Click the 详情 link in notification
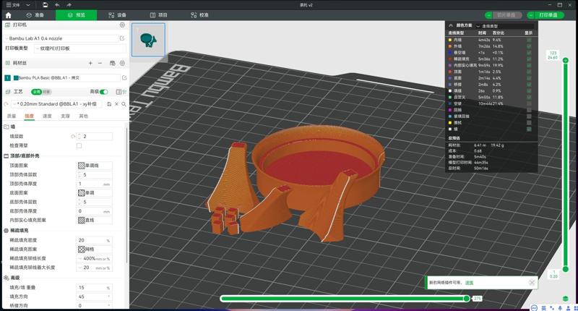Image resolution: width=578 pixels, height=311 pixels. (x=469, y=283)
